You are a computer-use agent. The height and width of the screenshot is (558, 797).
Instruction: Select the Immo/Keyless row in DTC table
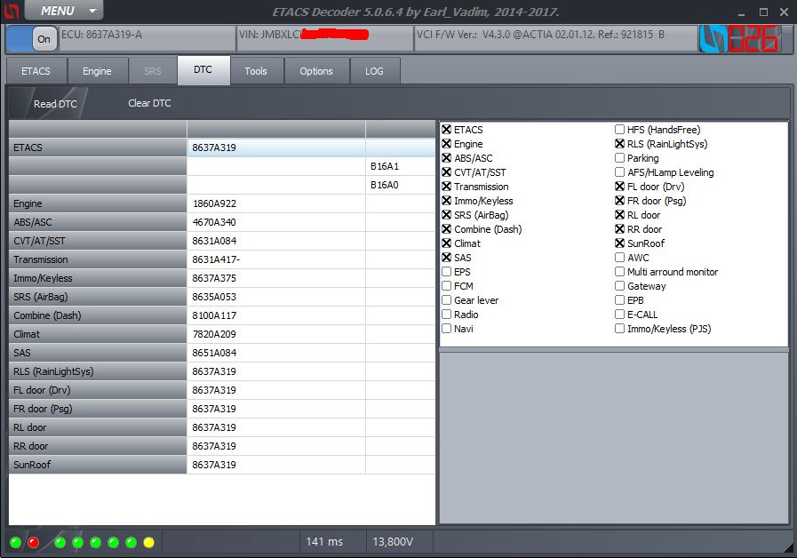(221, 278)
